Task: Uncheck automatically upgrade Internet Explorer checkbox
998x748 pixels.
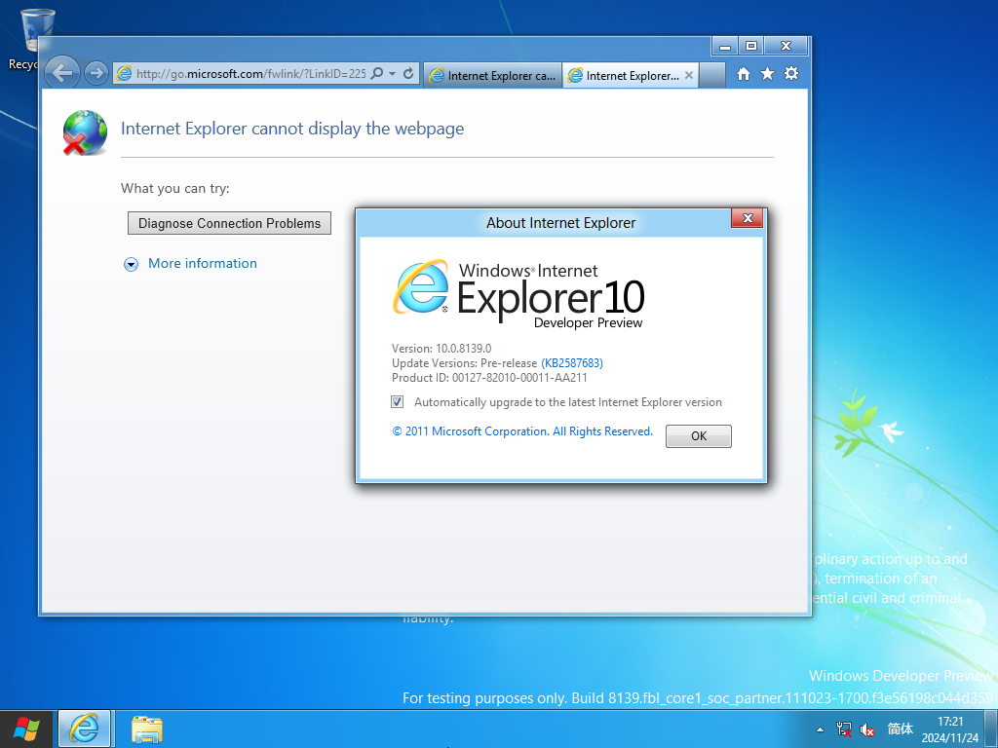Action: tap(398, 402)
